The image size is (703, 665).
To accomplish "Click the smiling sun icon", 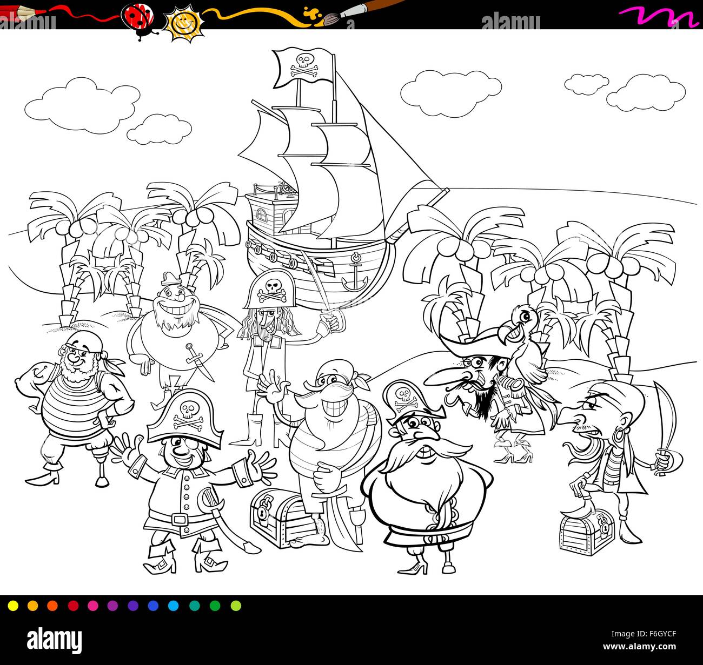I will click(184, 24).
